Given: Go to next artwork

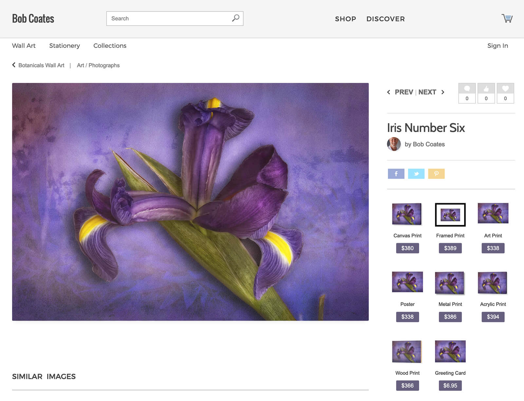Looking at the screenshot, I should (431, 92).
